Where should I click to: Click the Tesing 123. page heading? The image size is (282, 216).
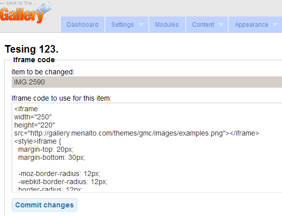[32, 49]
